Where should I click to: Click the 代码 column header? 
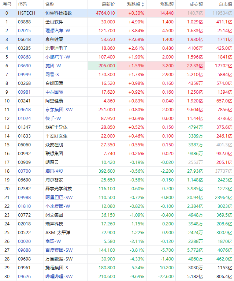(x=22, y=4)
